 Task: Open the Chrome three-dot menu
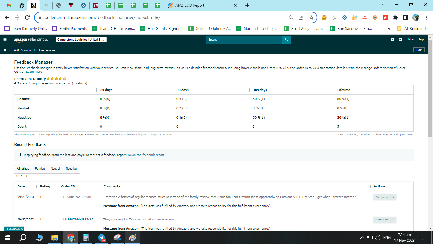[x=426, y=17]
